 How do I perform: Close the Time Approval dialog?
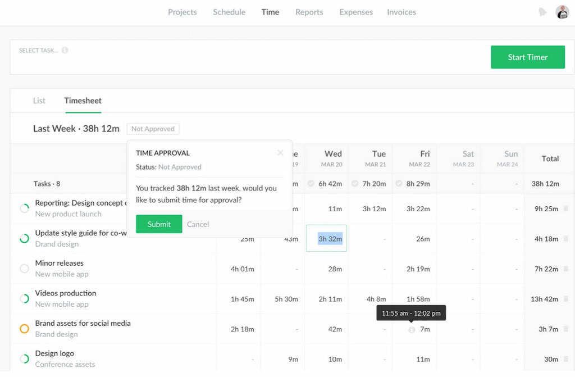click(280, 152)
